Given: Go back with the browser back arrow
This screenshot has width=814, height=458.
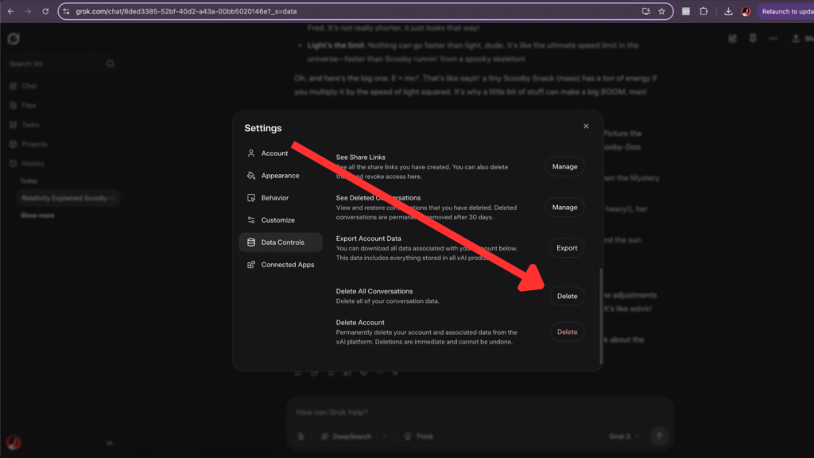Looking at the screenshot, I should coord(11,11).
